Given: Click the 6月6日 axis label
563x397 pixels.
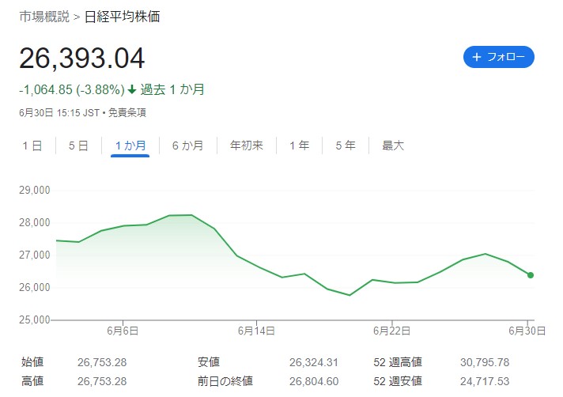Looking at the screenshot, I should point(123,331).
